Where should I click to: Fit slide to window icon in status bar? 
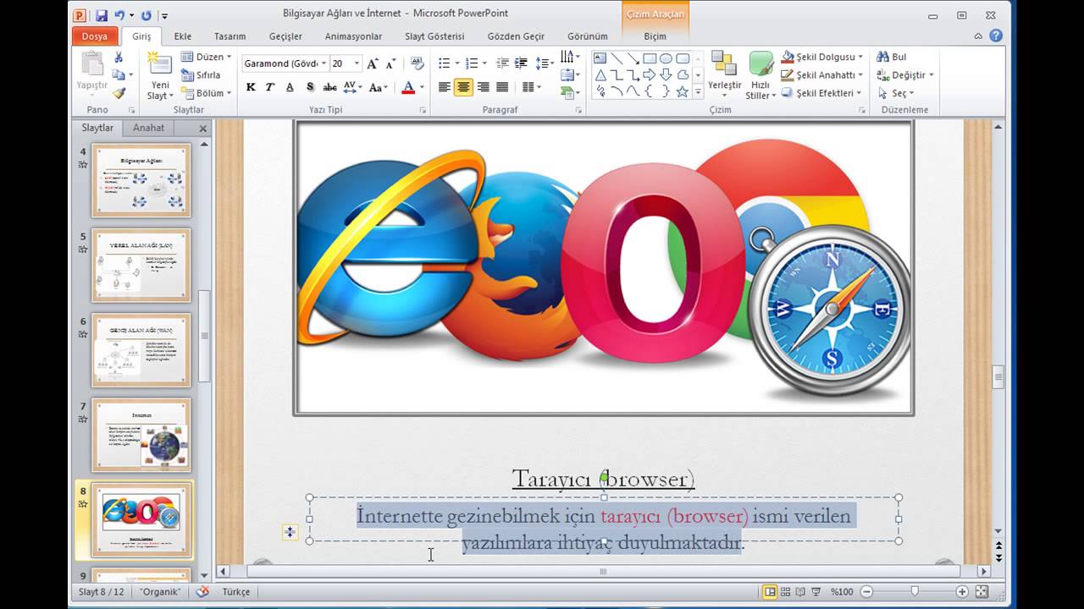pos(982,592)
